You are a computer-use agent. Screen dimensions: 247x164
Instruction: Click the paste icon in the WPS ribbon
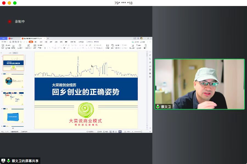[3, 46]
